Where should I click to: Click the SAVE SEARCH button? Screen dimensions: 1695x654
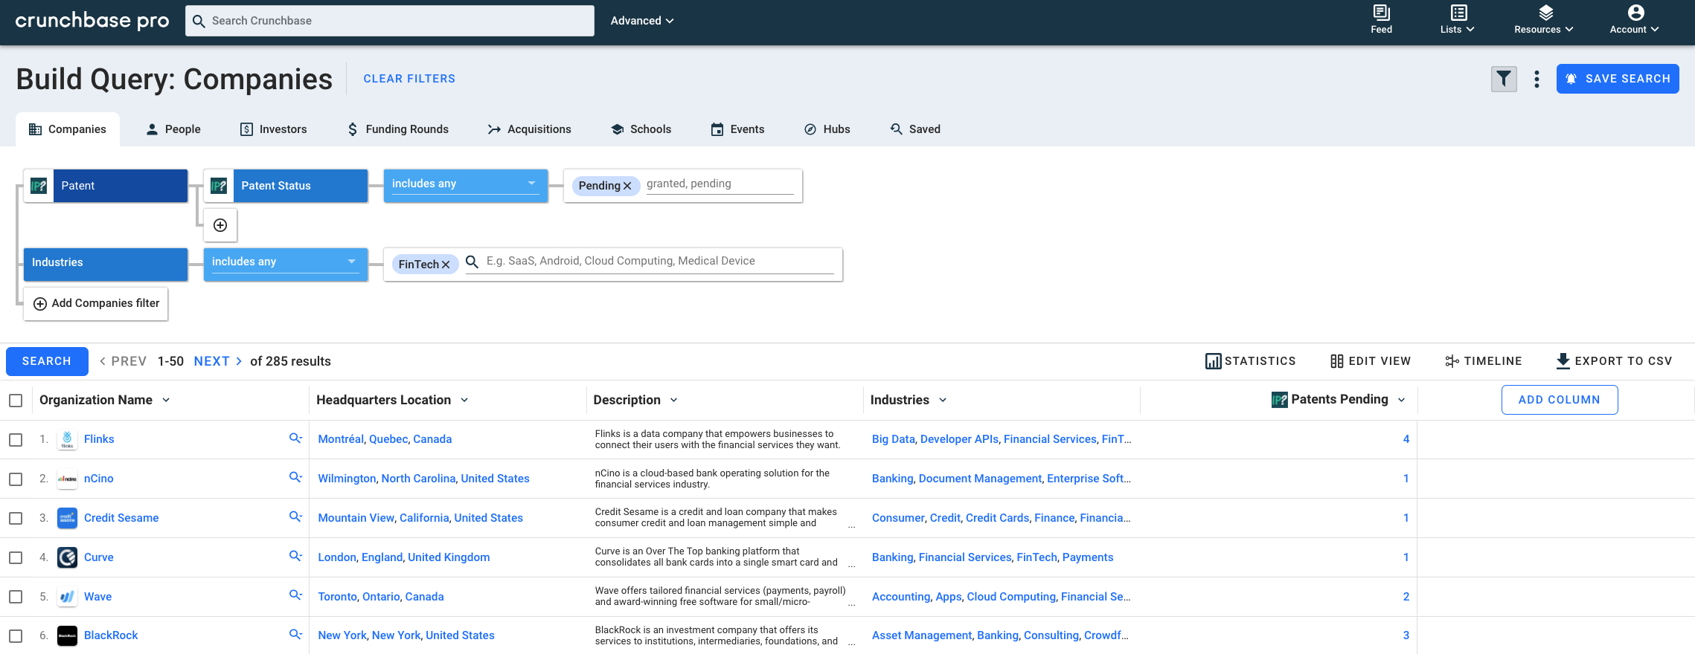pos(1618,79)
